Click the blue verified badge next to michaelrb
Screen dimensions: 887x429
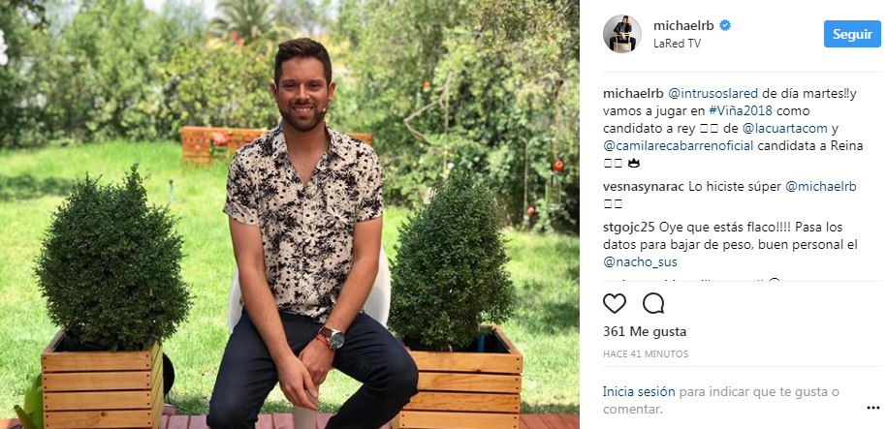tap(725, 25)
